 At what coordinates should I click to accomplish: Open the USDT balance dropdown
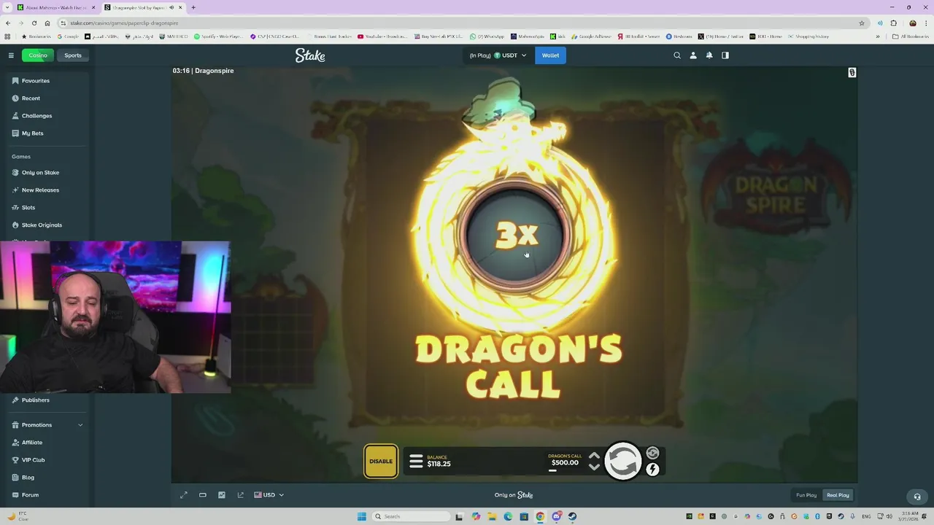coord(498,55)
